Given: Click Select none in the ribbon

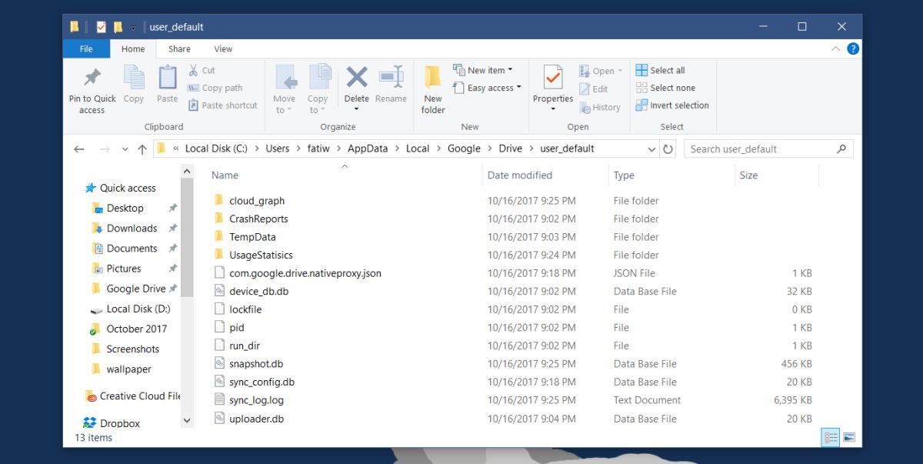Looking at the screenshot, I should [665, 88].
